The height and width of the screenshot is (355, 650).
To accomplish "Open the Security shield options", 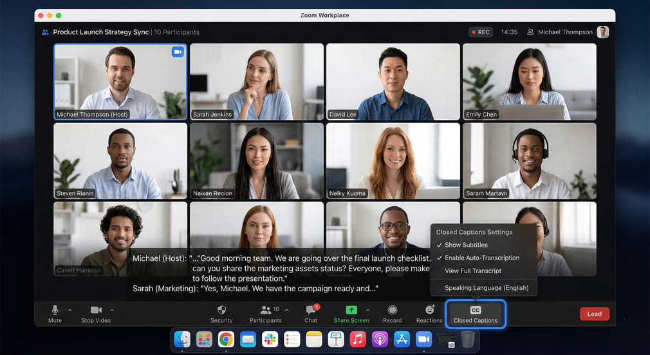I will click(x=221, y=314).
